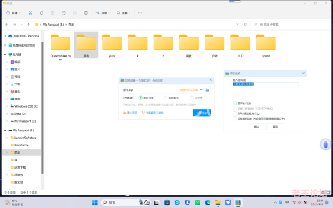Click the Paste icon in Explorer toolbar
The image size is (333, 208).
tap(53, 13)
